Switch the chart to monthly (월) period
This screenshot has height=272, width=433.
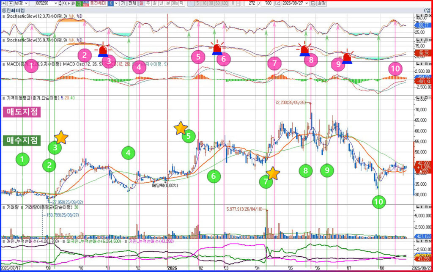[155, 3]
